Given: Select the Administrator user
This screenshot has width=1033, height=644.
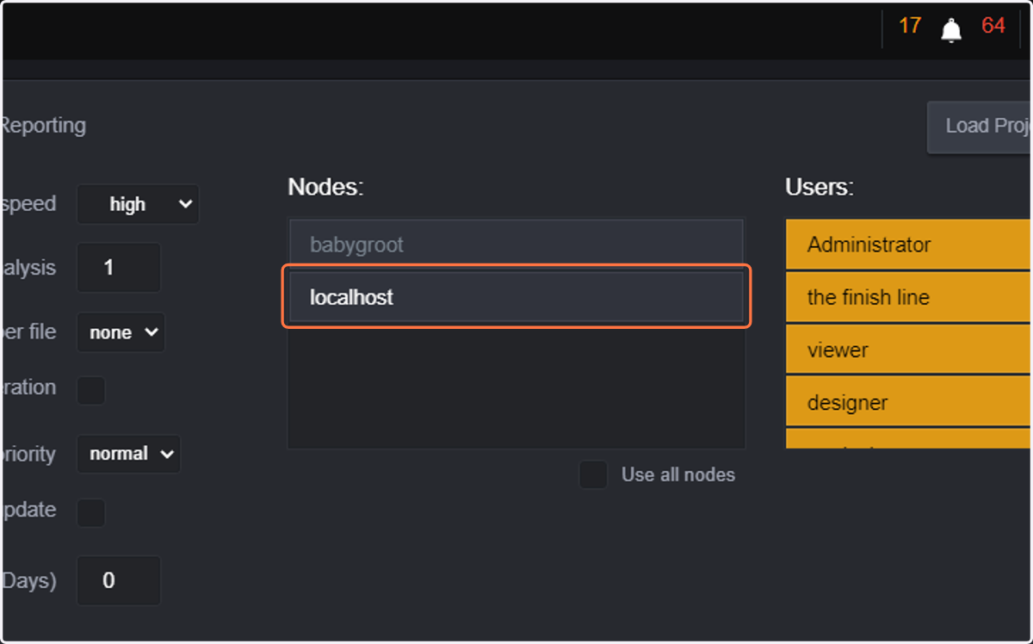Looking at the screenshot, I should tap(909, 245).
